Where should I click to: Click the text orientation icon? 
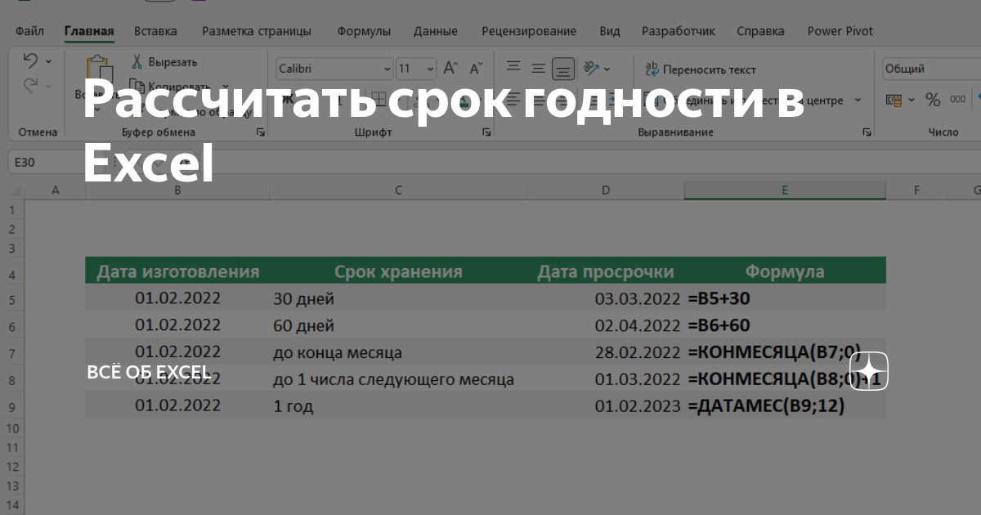592,69
